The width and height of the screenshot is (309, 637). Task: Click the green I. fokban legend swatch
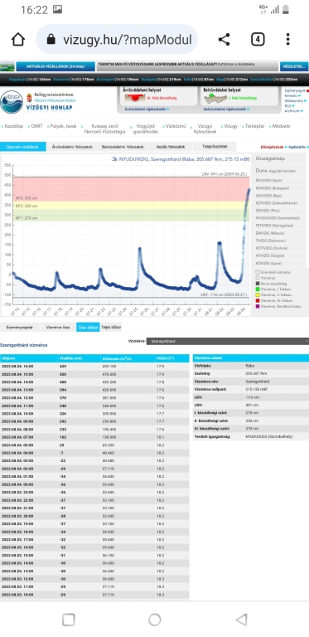(x=258, y=289)
